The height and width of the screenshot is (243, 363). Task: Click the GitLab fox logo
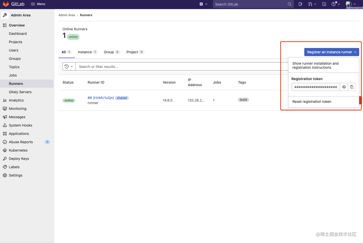pos(6,4)
